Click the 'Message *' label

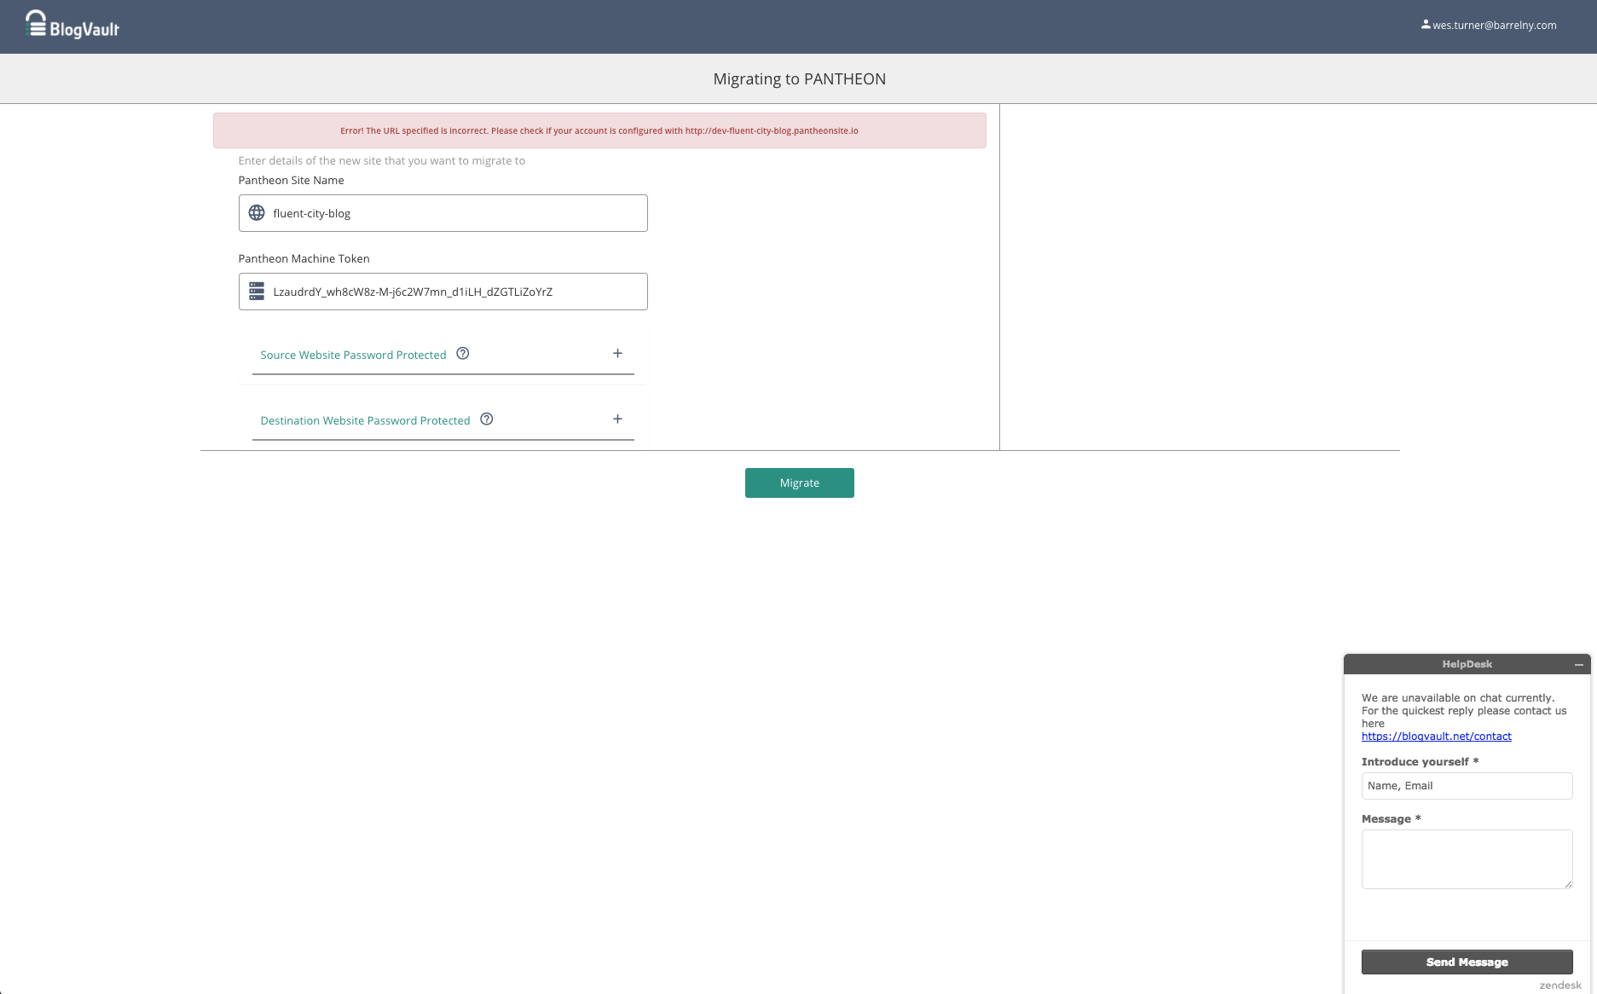[x=1392, y=819]
